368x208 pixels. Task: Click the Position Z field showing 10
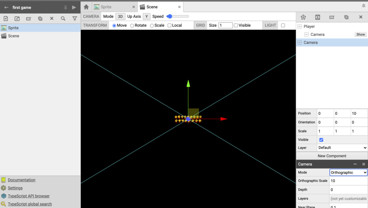click(359, 113)
